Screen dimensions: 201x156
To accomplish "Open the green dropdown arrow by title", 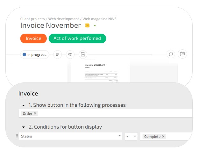I will [95, 26].
